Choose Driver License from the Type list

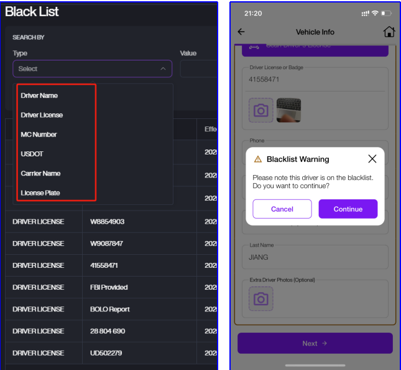(42, 115)
